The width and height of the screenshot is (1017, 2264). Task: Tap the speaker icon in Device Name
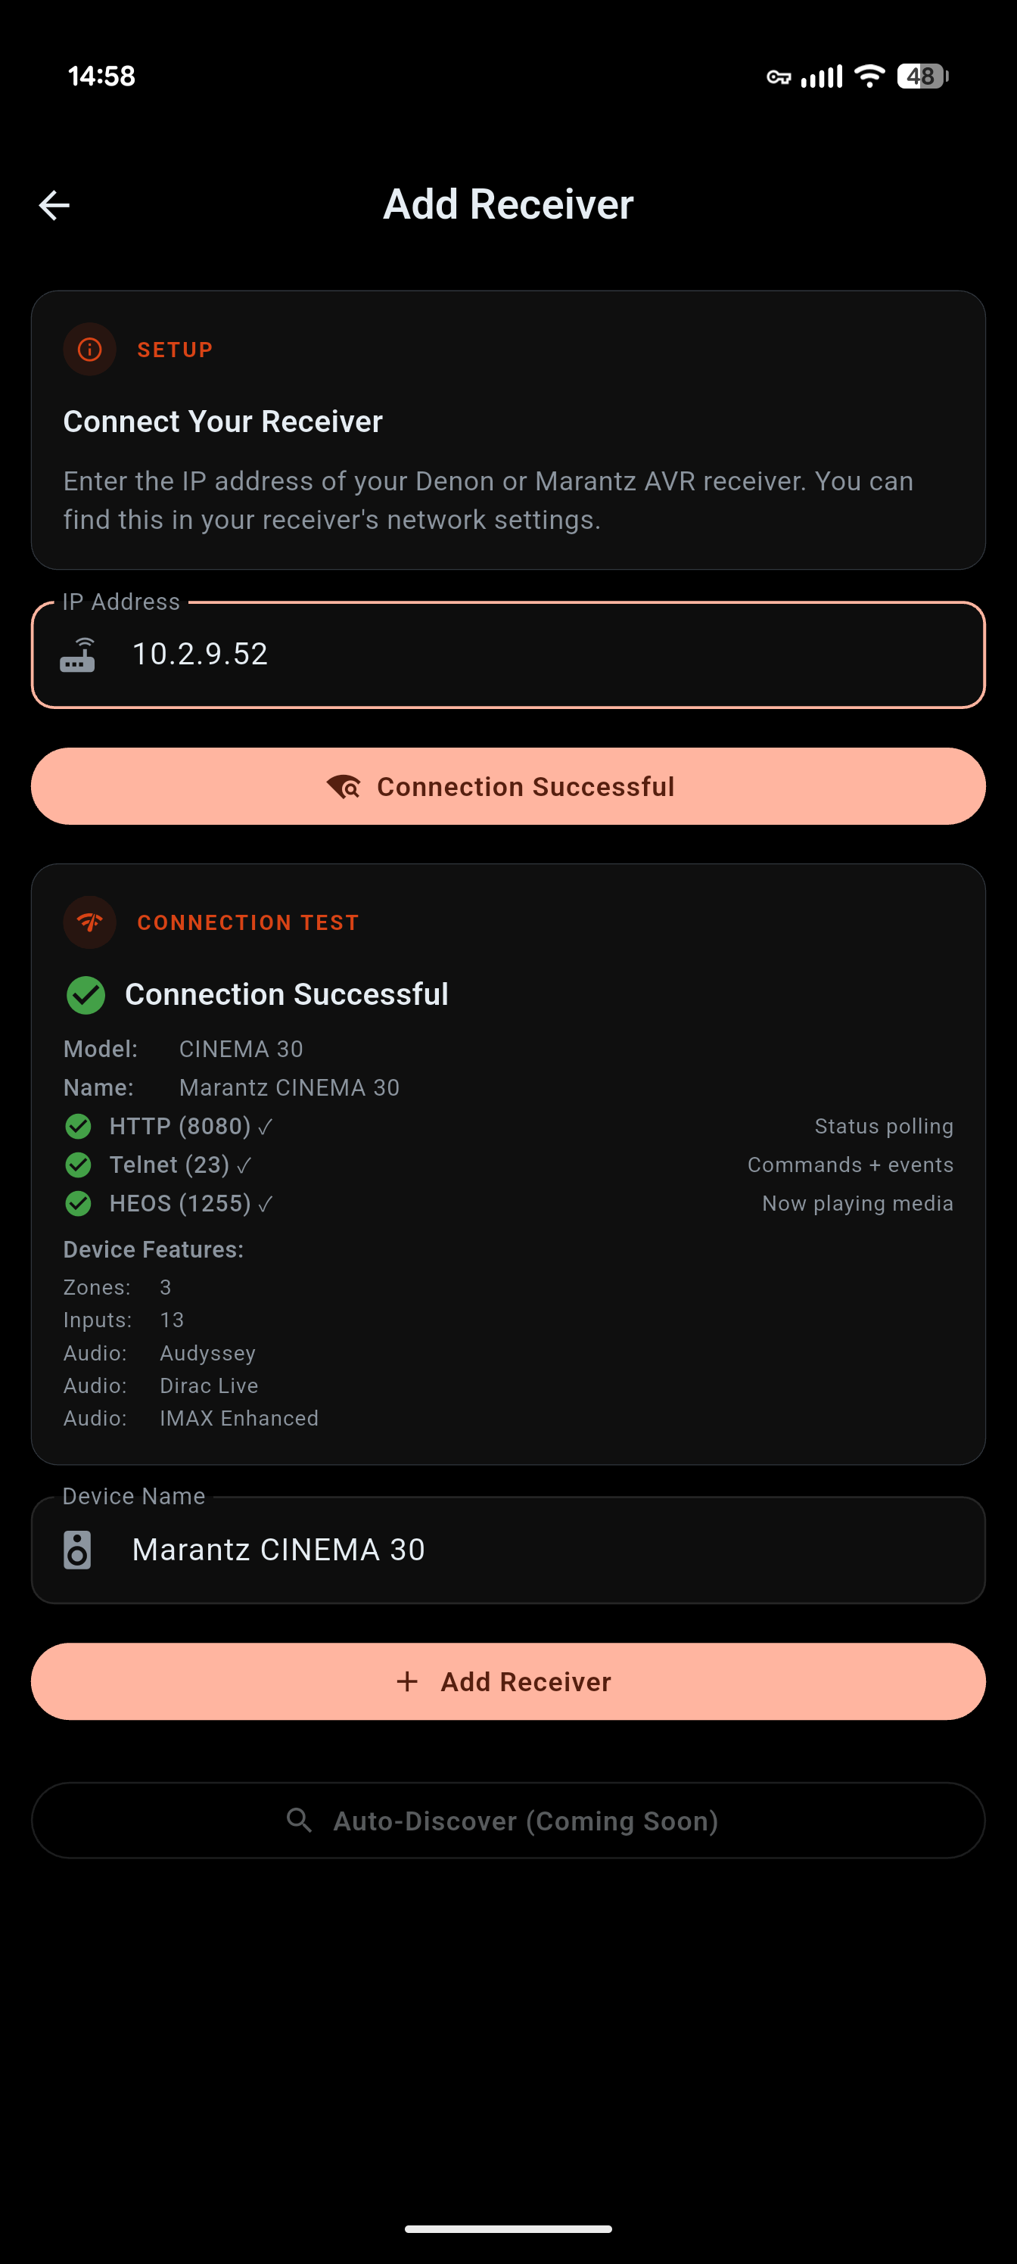pos(77,1550)
